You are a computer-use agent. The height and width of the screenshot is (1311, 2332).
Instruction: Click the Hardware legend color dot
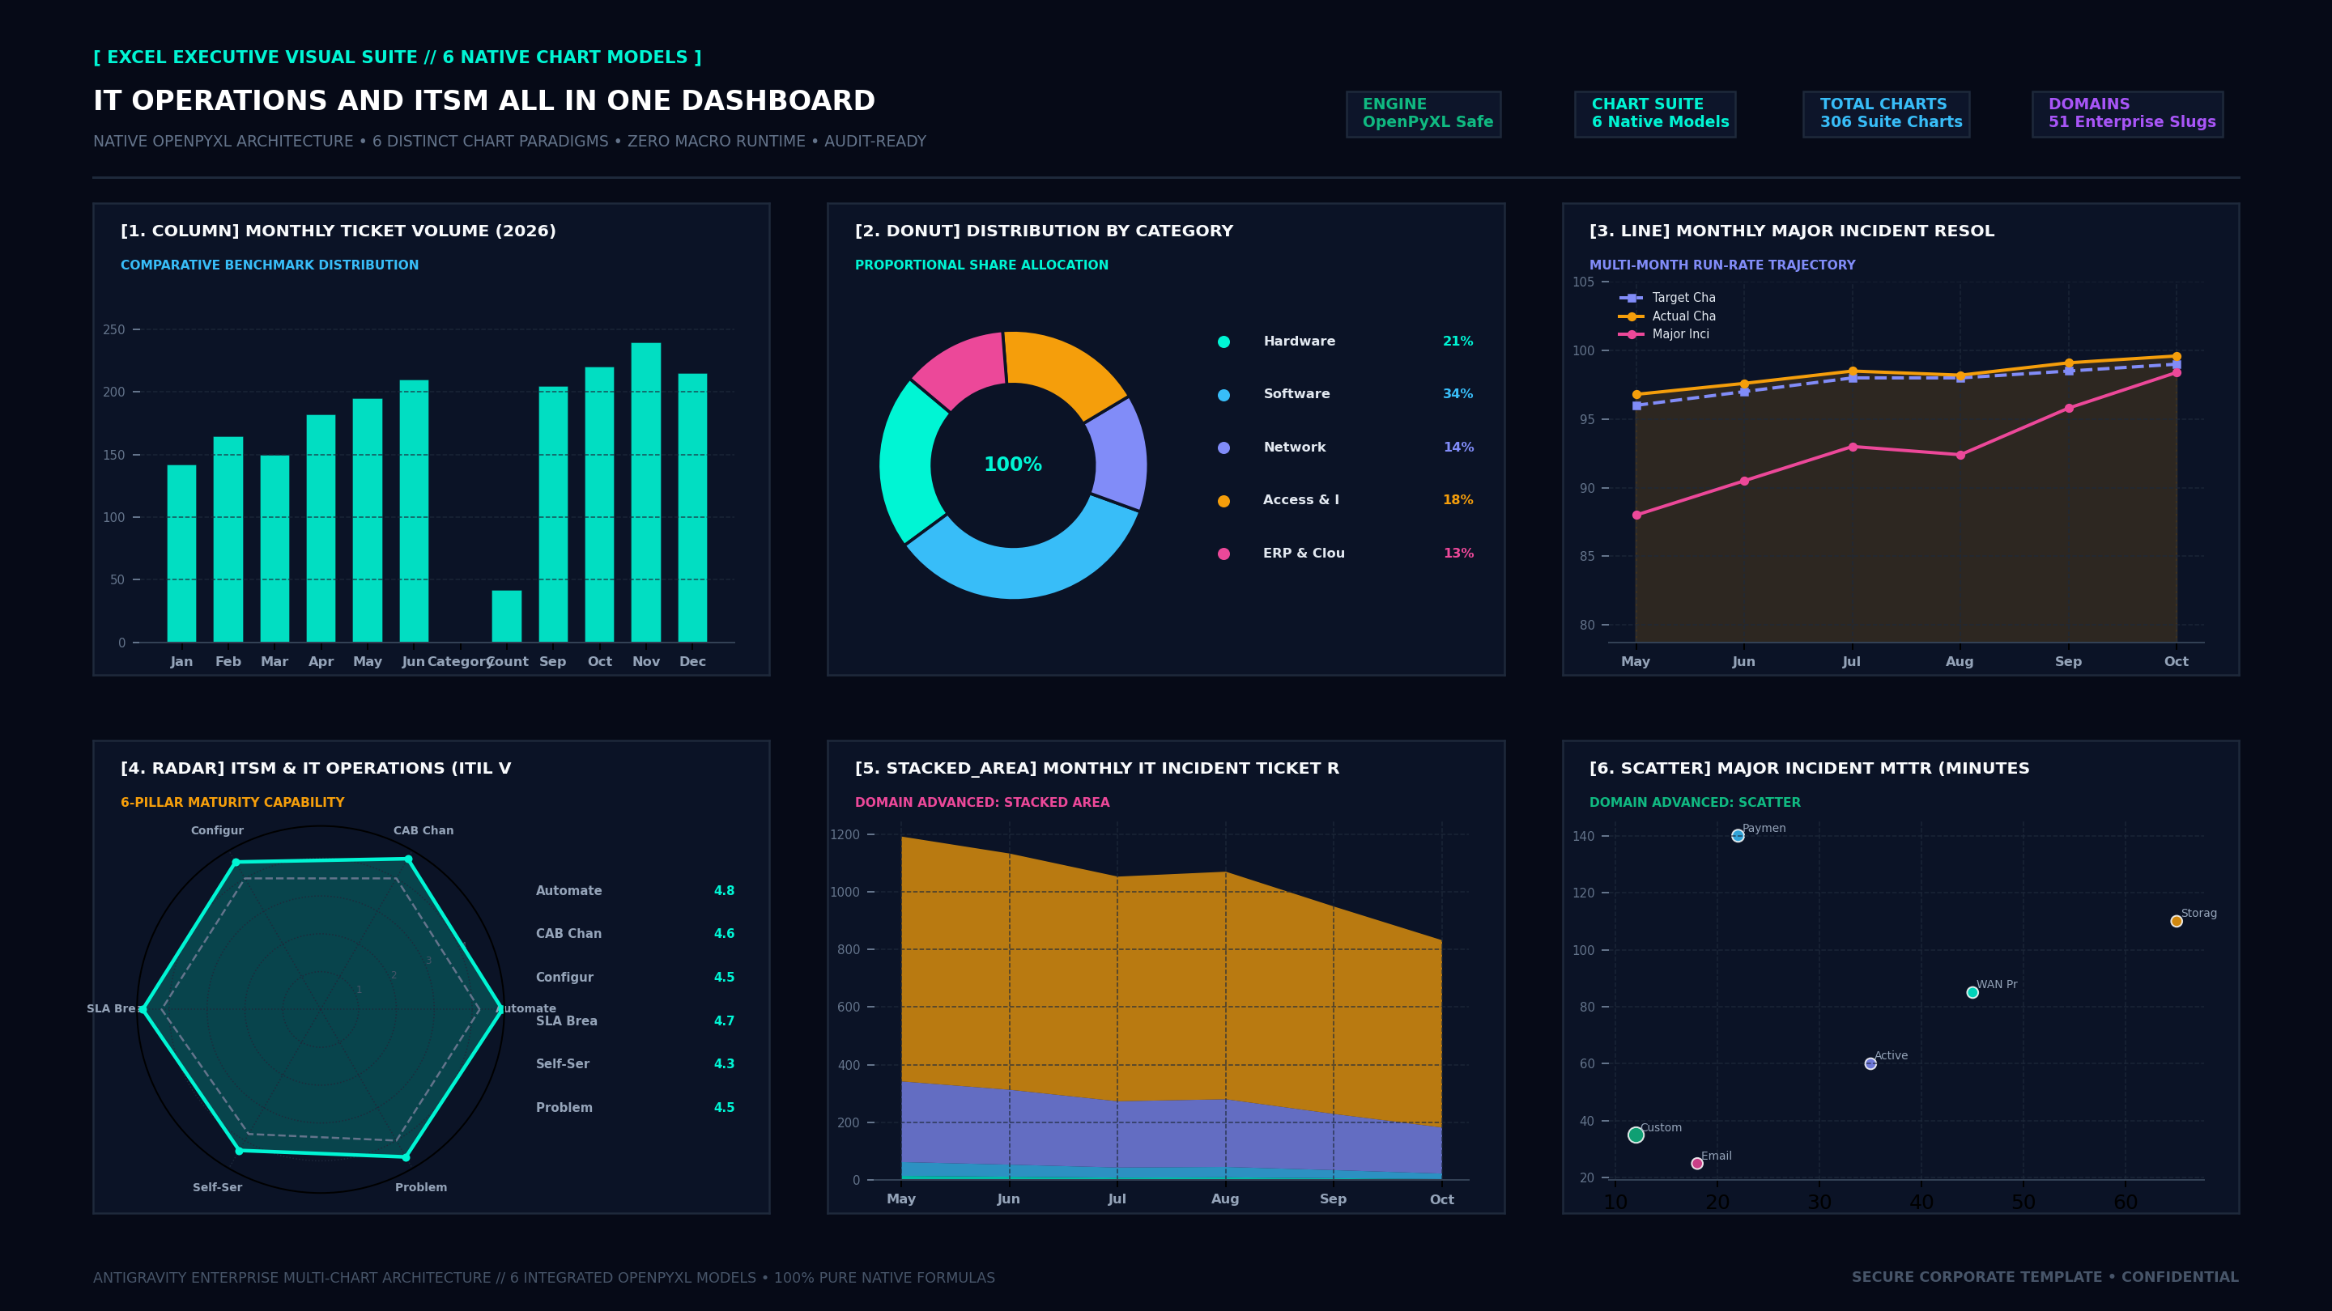pos(1224,342)
